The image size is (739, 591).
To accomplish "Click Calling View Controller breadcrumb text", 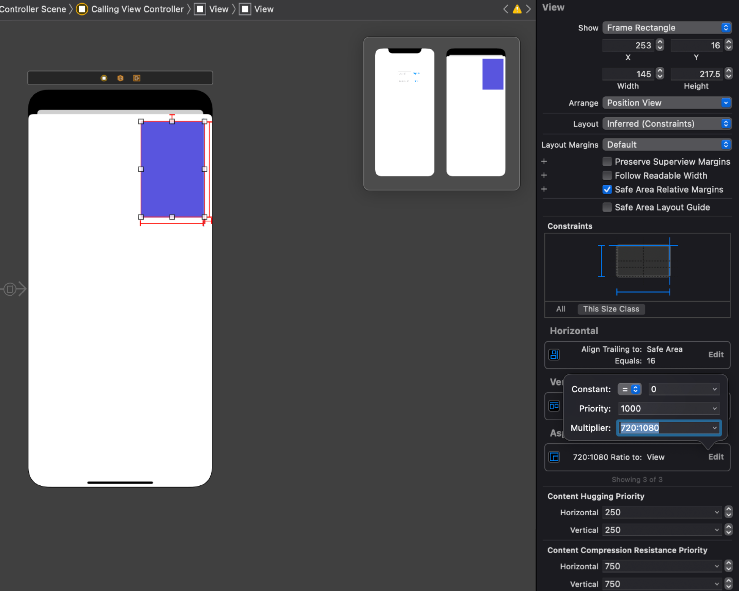I will (137, 9).
